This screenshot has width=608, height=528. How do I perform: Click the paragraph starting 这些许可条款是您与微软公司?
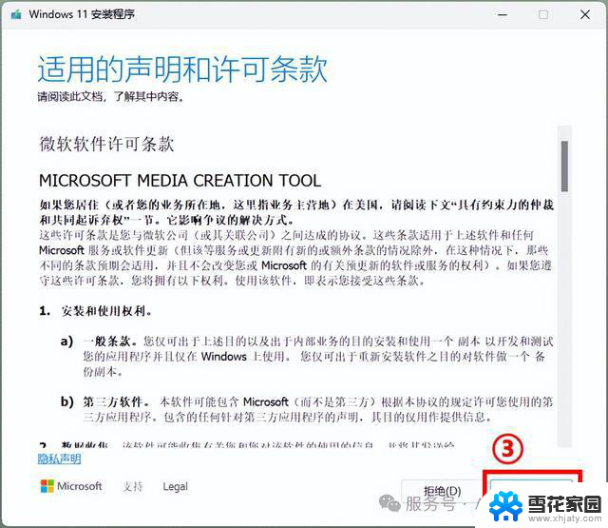click(x=295, y=258)
